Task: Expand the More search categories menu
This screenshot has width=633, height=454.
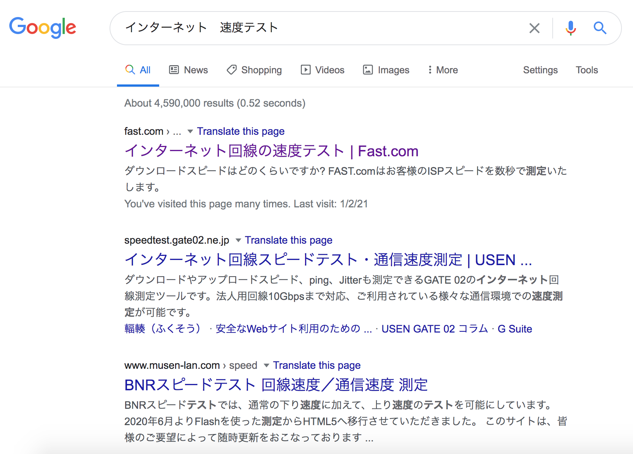Action: 443,70
